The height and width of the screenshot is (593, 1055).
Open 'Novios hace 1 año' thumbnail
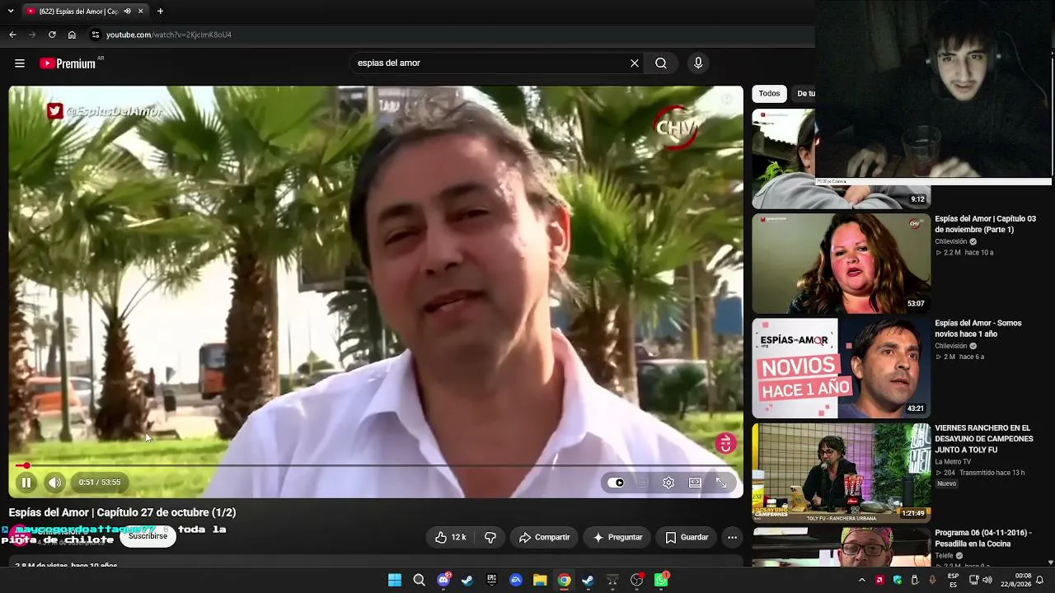coord(841,368)
